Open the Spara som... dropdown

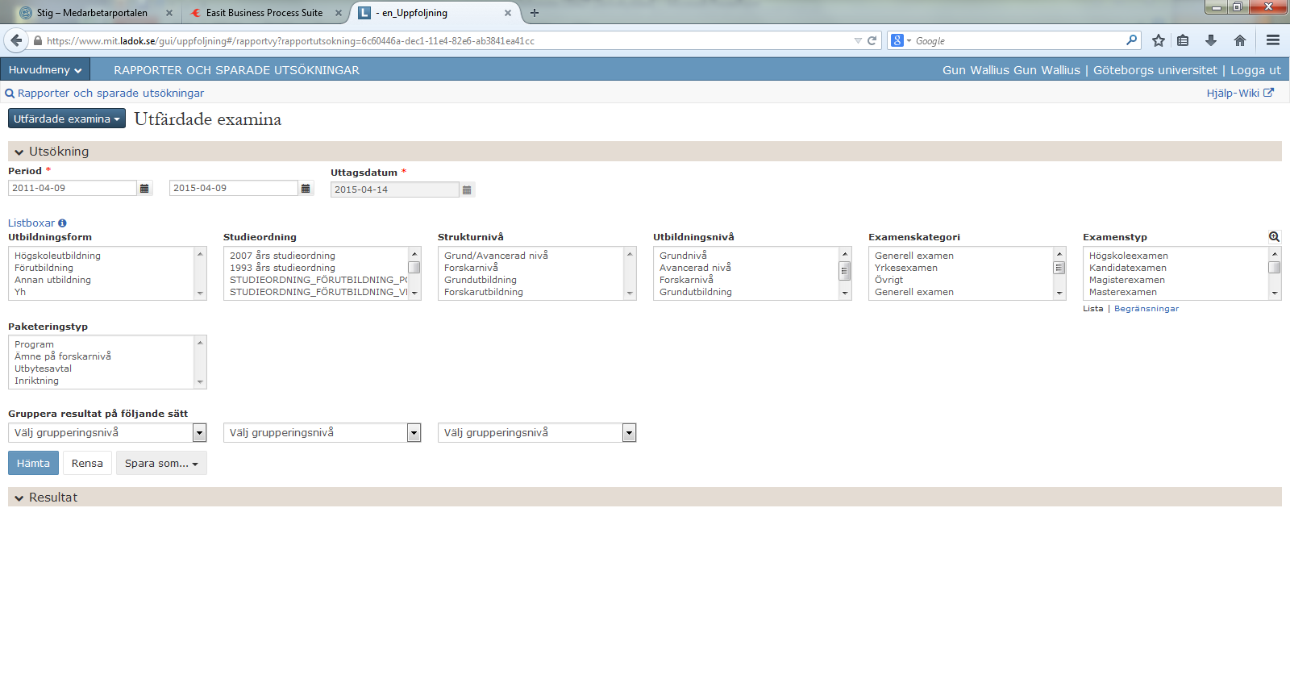[x=161, y=463]
